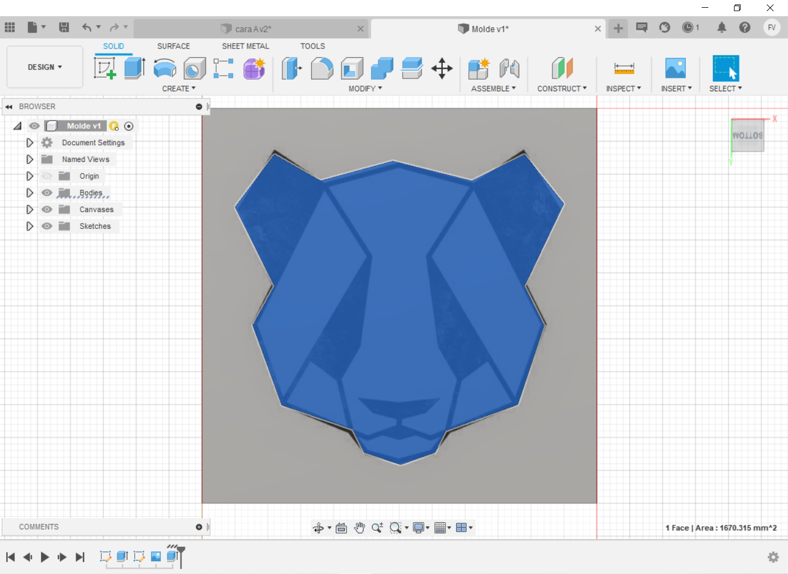Open the CONSTRUCT dropdown menu

(x=562, y=89)
